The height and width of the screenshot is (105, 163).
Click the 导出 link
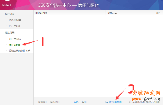pyautogui.click(x=84, y=102)
